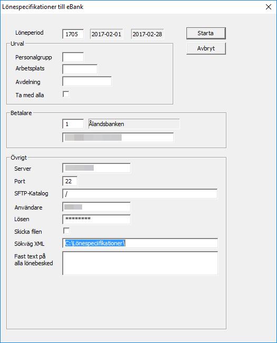Click the Sökväg XML path field
Image resolution: width=277 pixels, height=343 pixels.
pos(140,243)
